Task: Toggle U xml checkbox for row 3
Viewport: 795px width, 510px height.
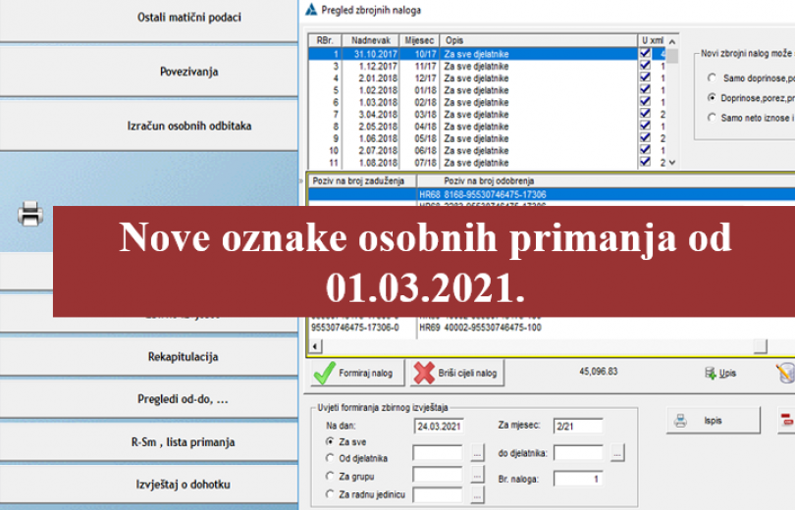Action: click(x=645, y=65)
